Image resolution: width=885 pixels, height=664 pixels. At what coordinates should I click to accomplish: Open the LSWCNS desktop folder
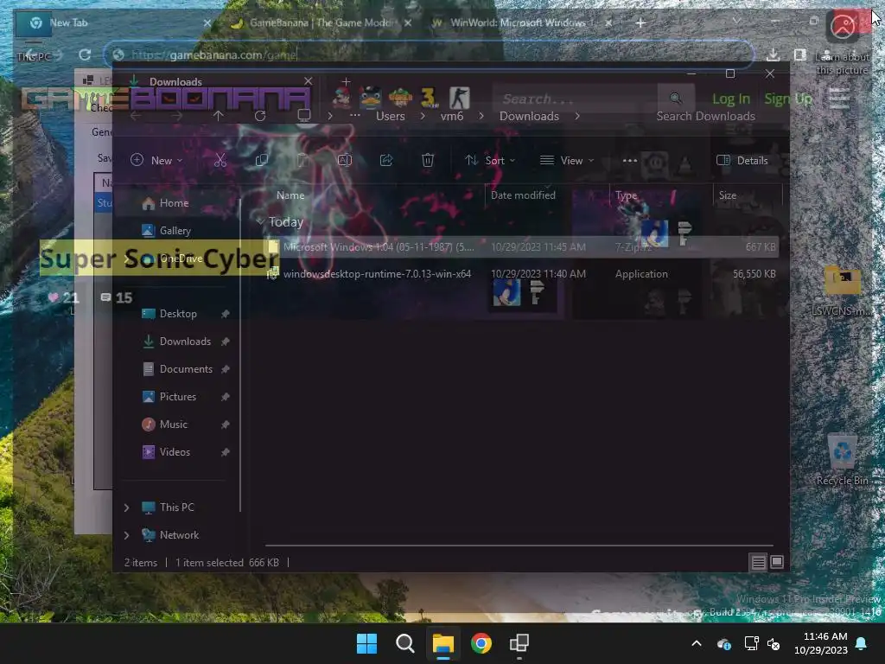pos(842,290)
